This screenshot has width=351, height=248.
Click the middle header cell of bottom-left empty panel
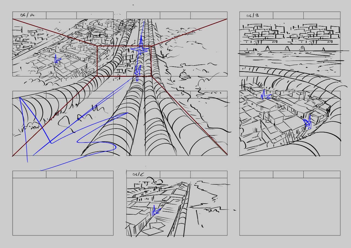[61, 174]
